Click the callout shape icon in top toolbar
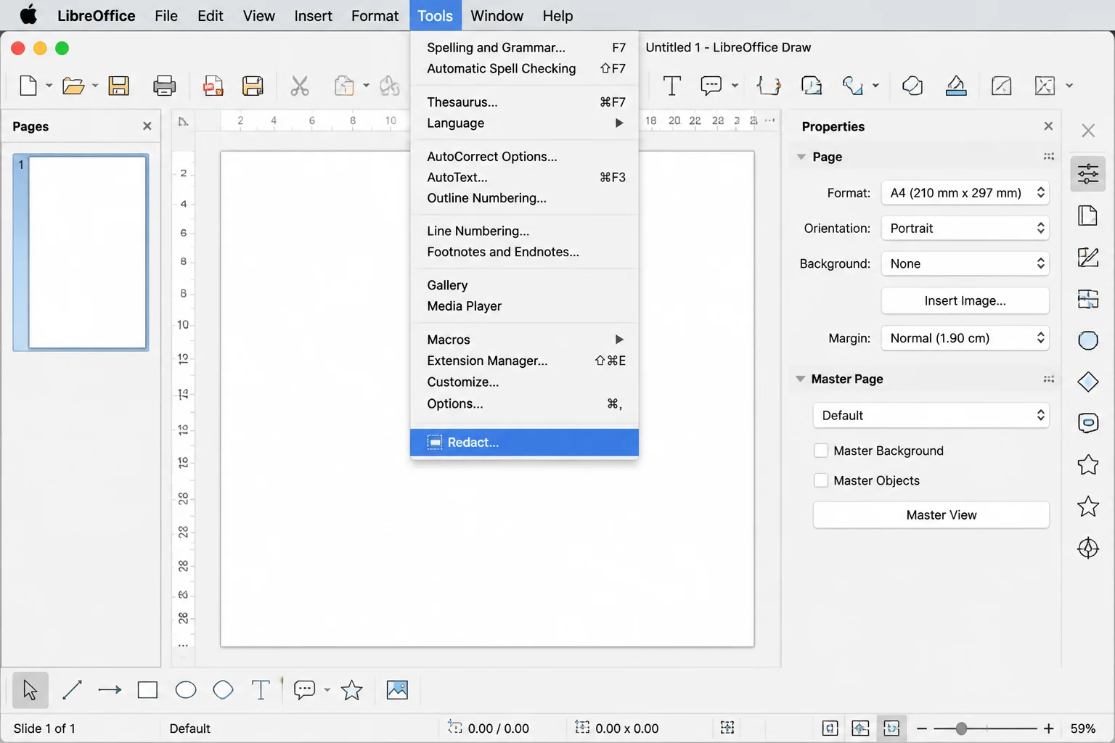 [711, 86]
